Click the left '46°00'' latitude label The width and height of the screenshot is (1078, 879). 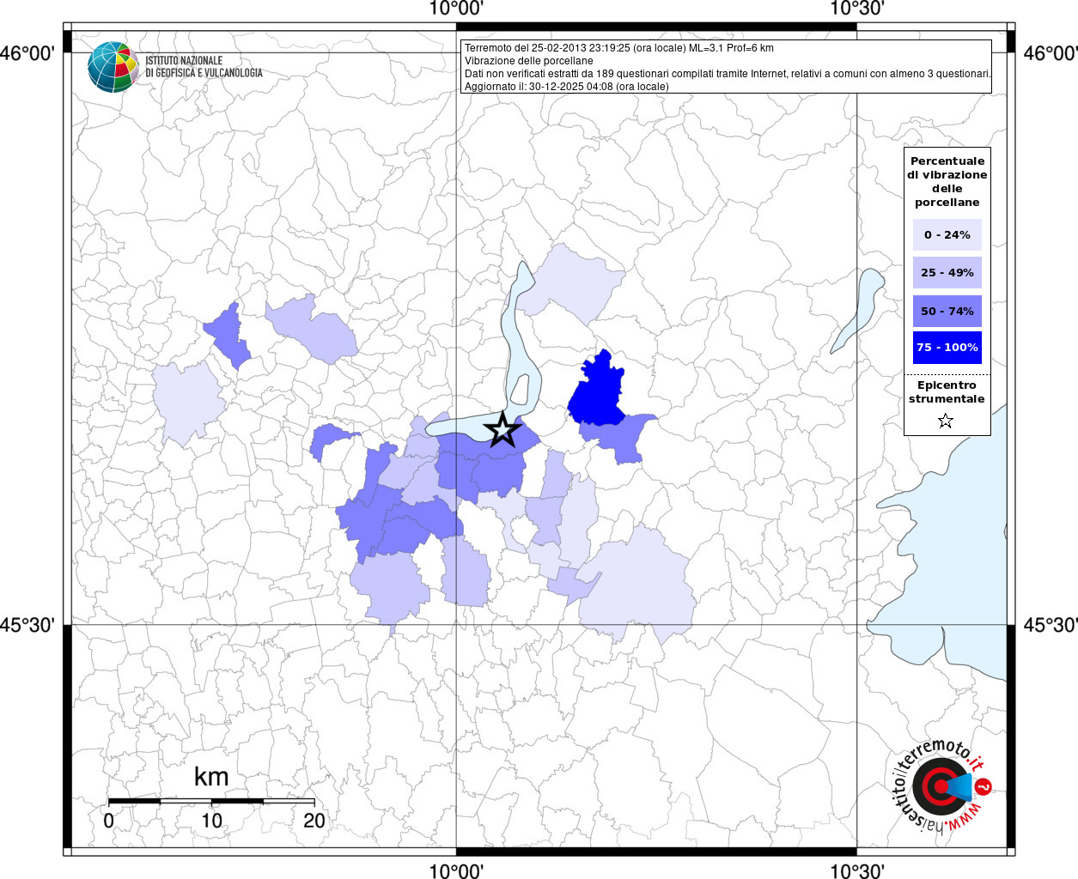tap(27, 53)
